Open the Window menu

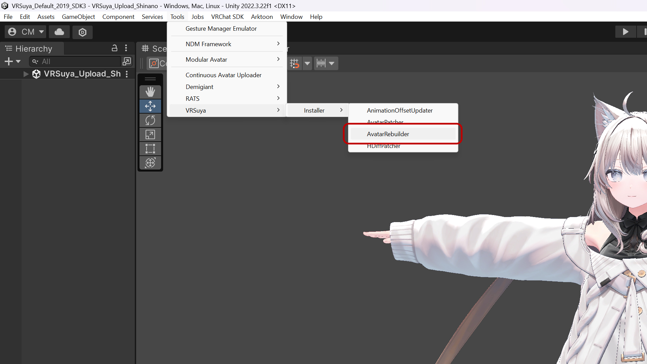point(291,17)
